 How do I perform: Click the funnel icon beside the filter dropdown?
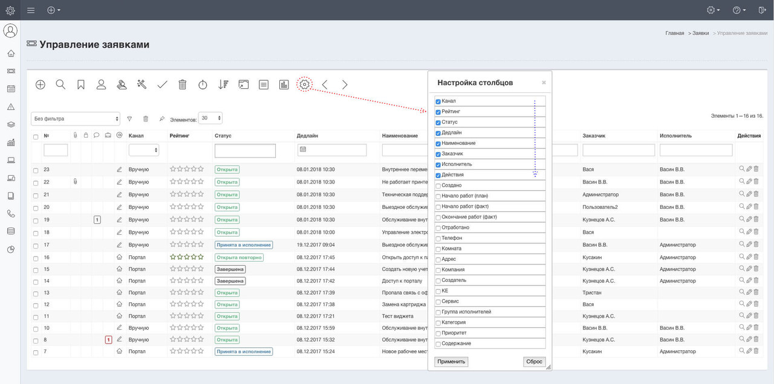tap(129, 119)
